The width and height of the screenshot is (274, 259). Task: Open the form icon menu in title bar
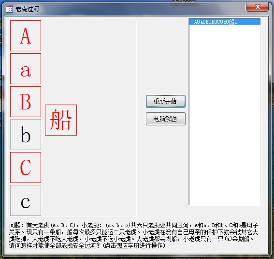click(x=9, y=9)
